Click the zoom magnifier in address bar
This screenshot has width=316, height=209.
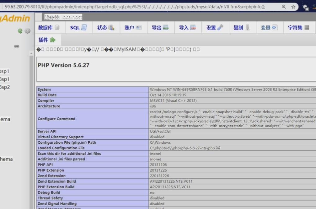tap(284, 7)
